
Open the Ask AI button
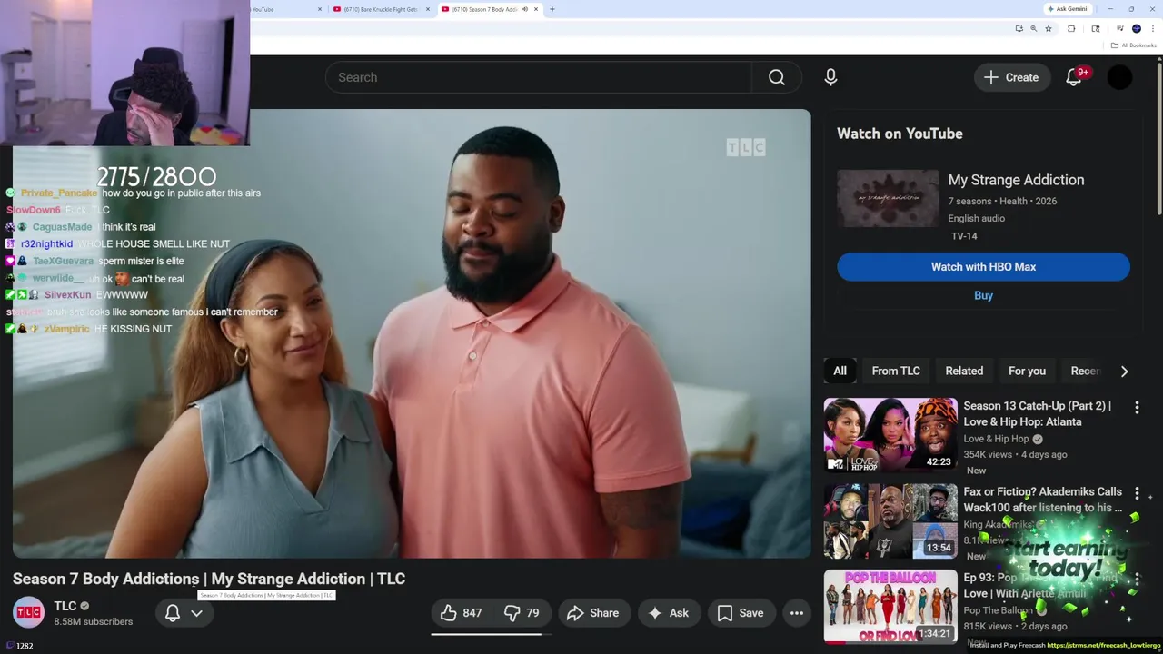668,613
